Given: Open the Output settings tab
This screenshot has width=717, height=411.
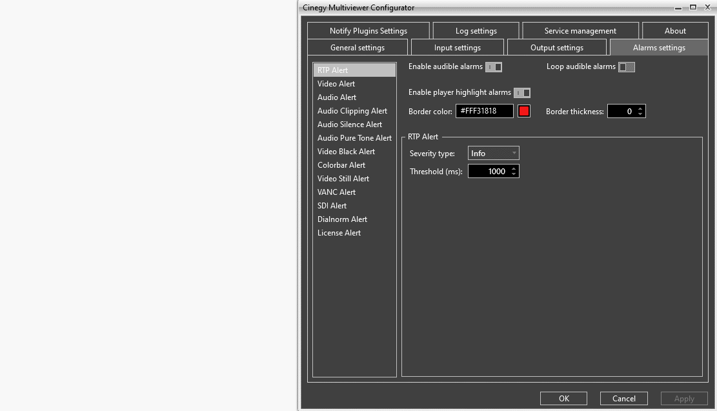Looking at the screenshot, I should 557,48.
